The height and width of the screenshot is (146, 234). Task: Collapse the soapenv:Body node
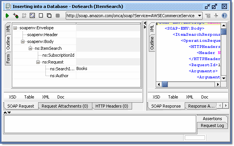coord(23,41)
